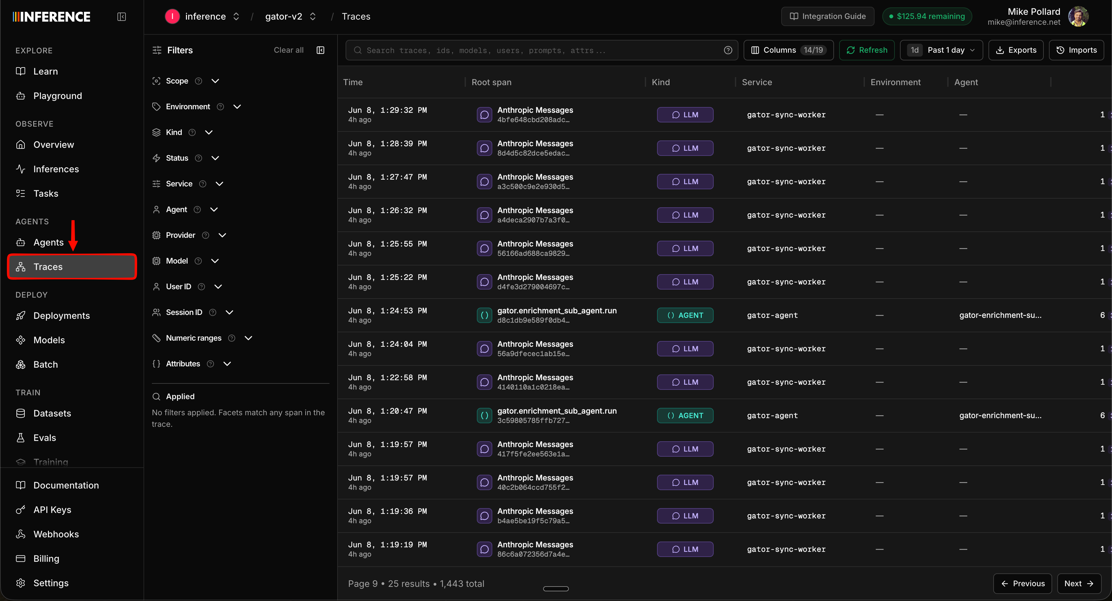Click the Scope filter help icon
This screenshot has height=601, width=1112.
[x=199, y=81]
